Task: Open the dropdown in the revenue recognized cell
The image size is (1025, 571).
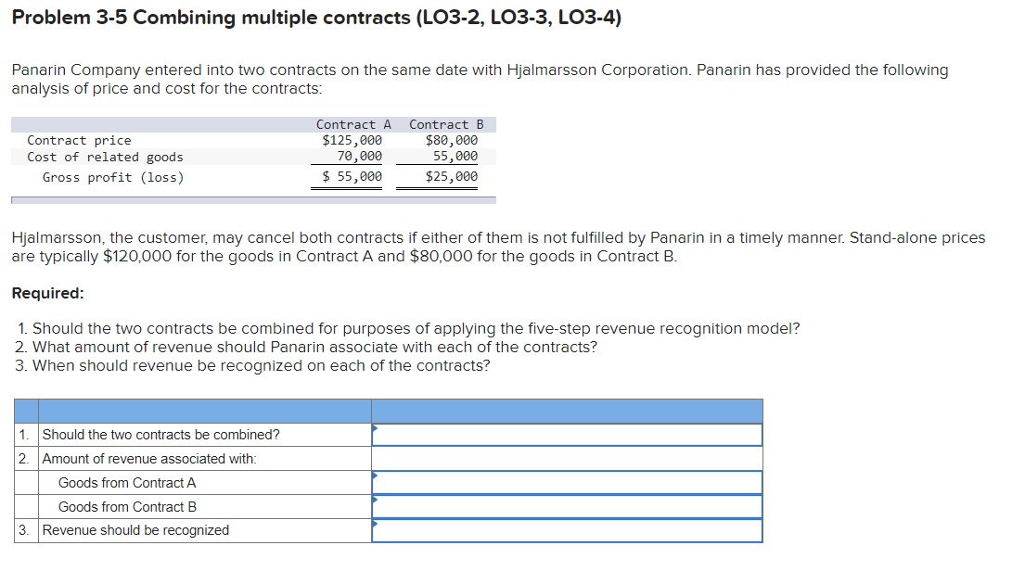Action: click(x=376, y=524)
